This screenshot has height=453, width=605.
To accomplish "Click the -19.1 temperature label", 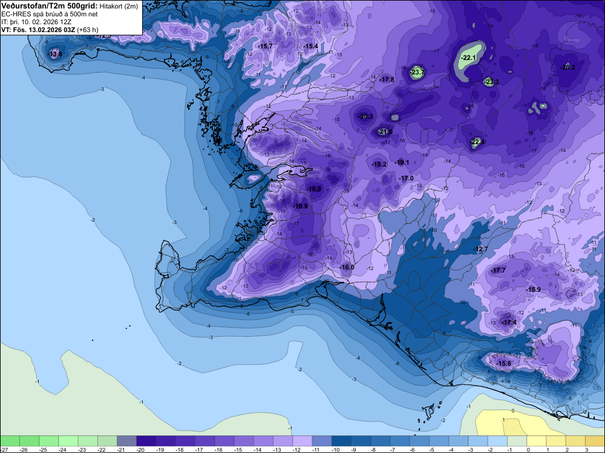I will [x=402, y=162].
